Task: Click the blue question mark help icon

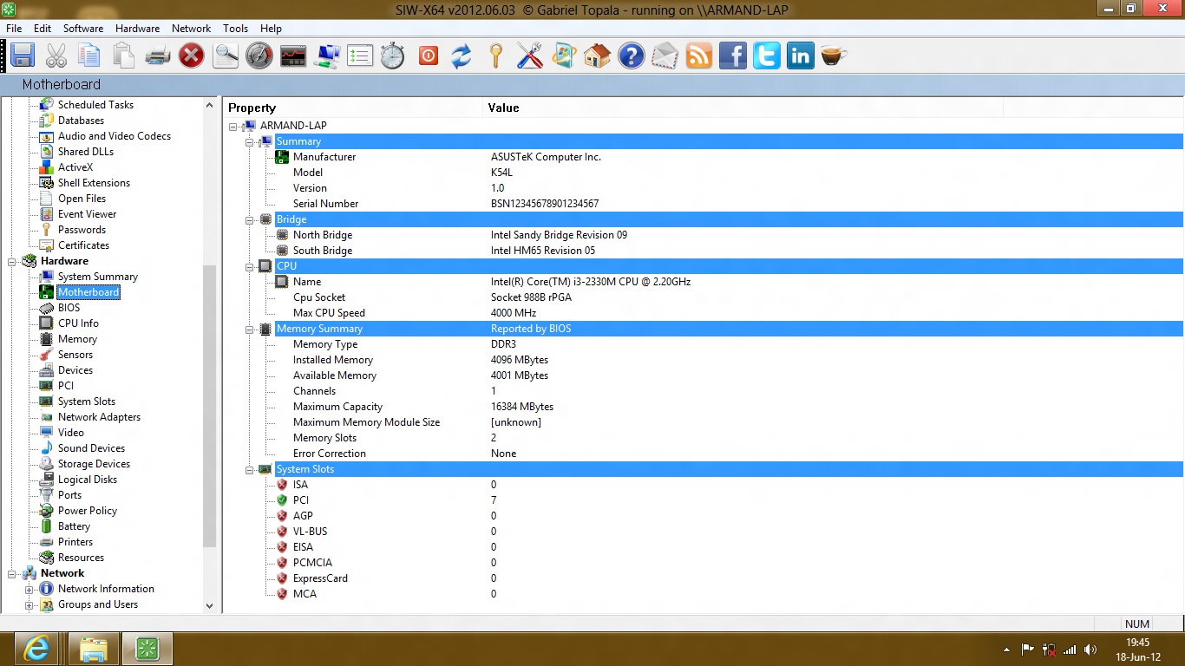Action: click(631, 56)
